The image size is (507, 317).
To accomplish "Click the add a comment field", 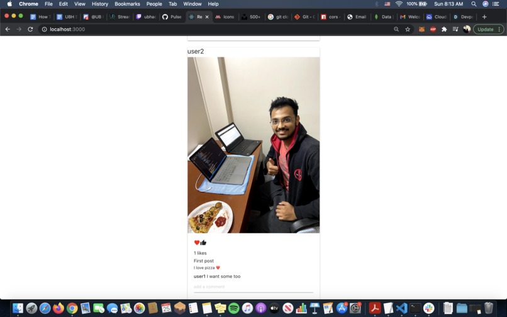I will tap(253, 287).
